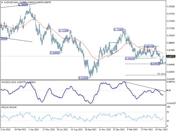This screenshot has height=132, width=176.
Task: Click the RSI(14) 49.0145 indicator label
Action: click(9, 107)
